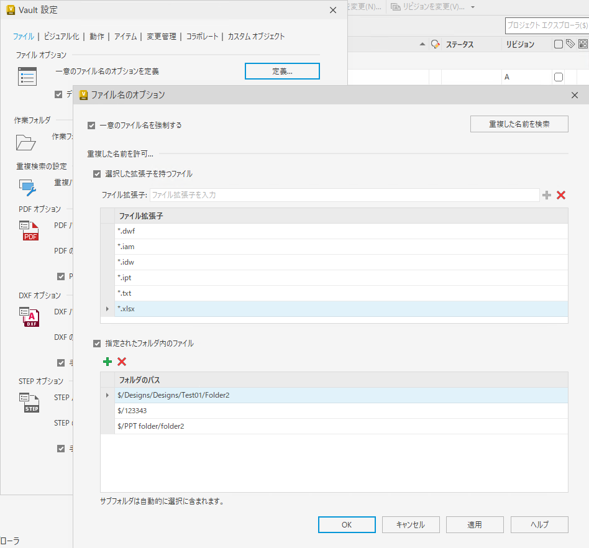
Task: Switch to the 動作 tab
Action: [x=97, y=37]
